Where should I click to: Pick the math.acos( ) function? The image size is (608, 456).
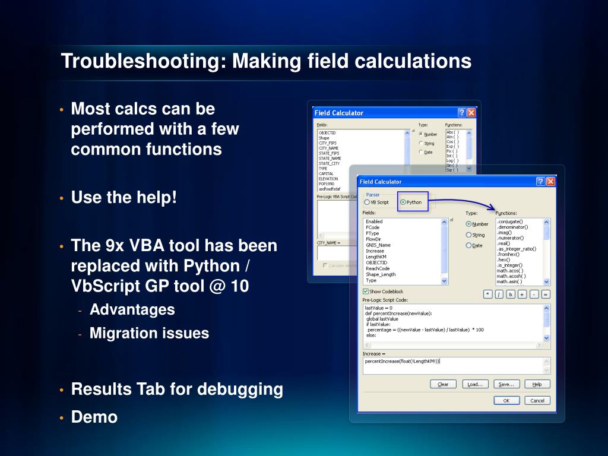510,271
